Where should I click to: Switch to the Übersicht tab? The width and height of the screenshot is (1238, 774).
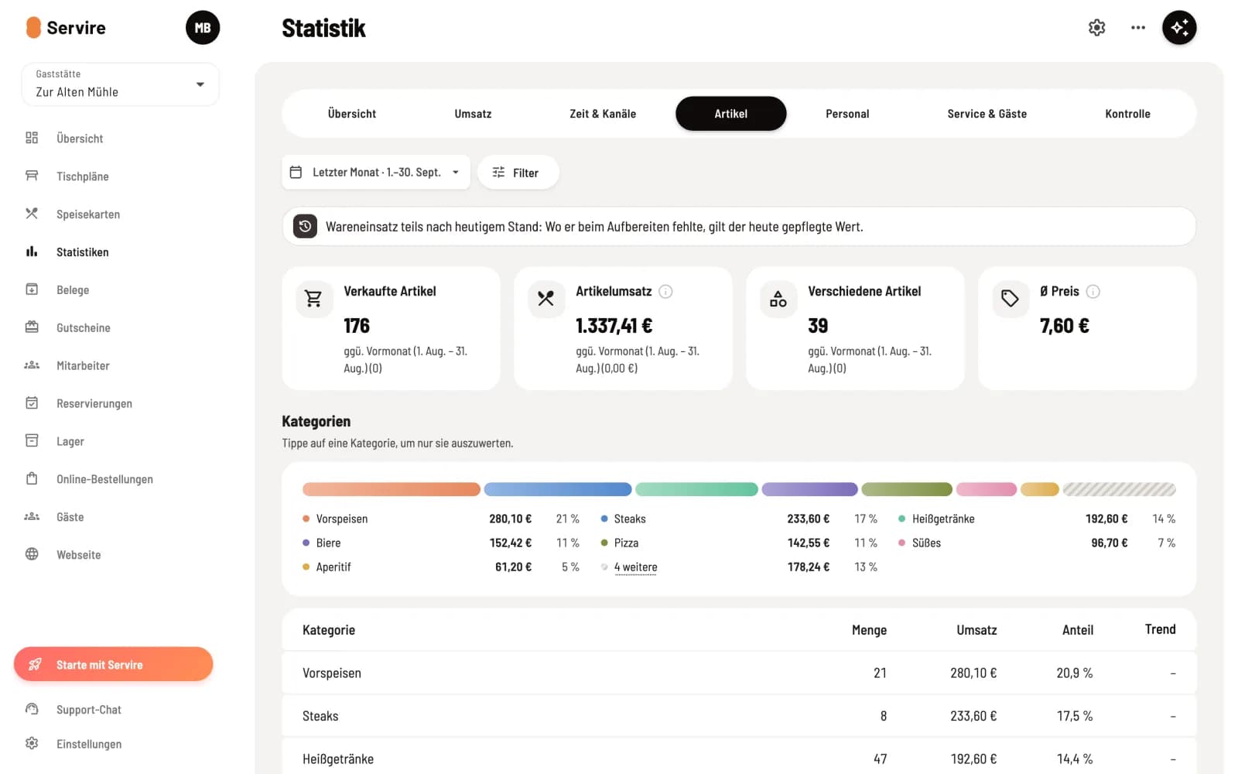pyautogui.click(x=352, y=114)
